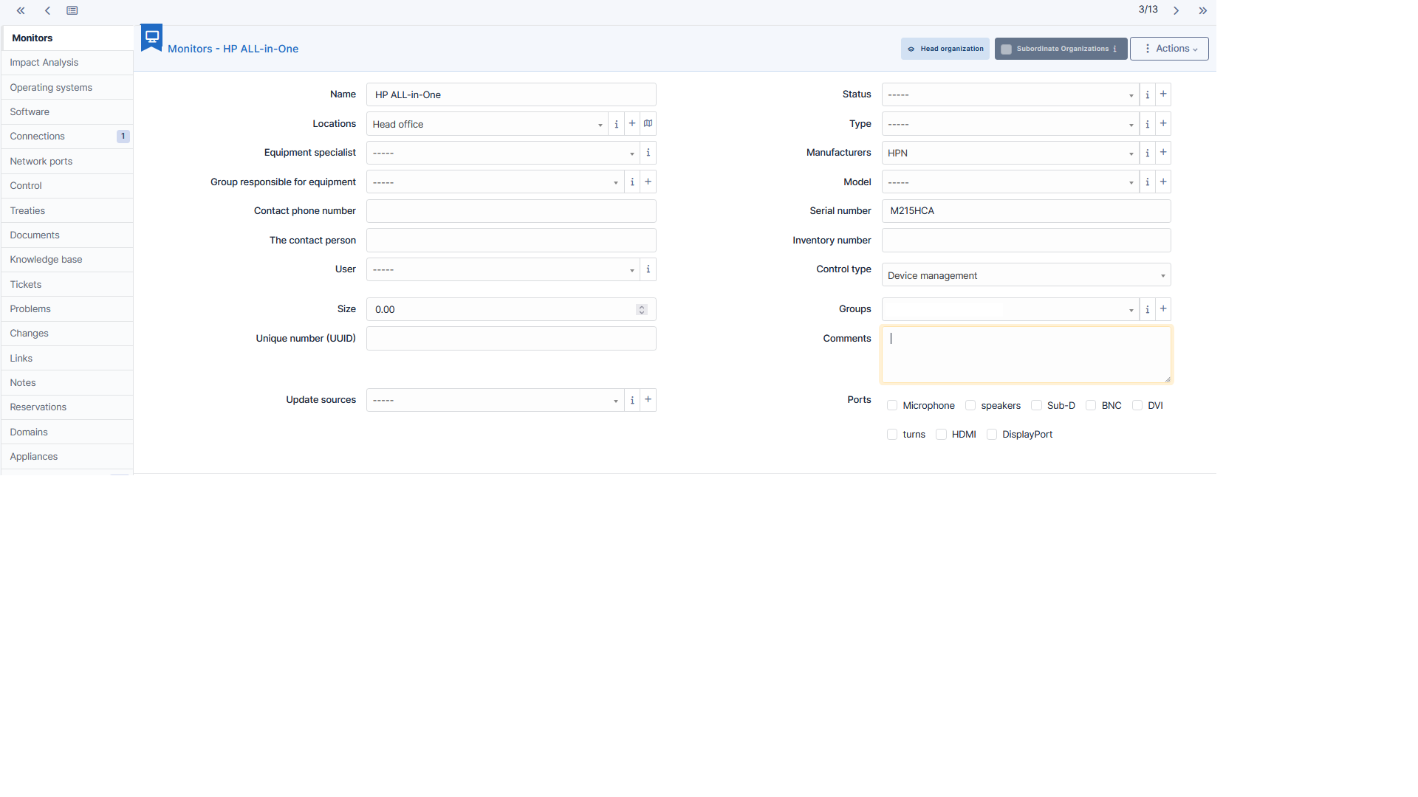Screen dimensions: 1418x797
Task: Click the Serial number field
Action: click(1026, 211)
